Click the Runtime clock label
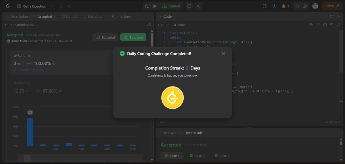 [x=22, y=55]
